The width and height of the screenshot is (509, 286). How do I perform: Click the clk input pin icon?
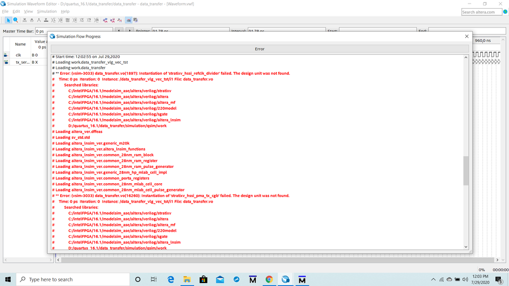pyautogui.click(x=6, y=55)
